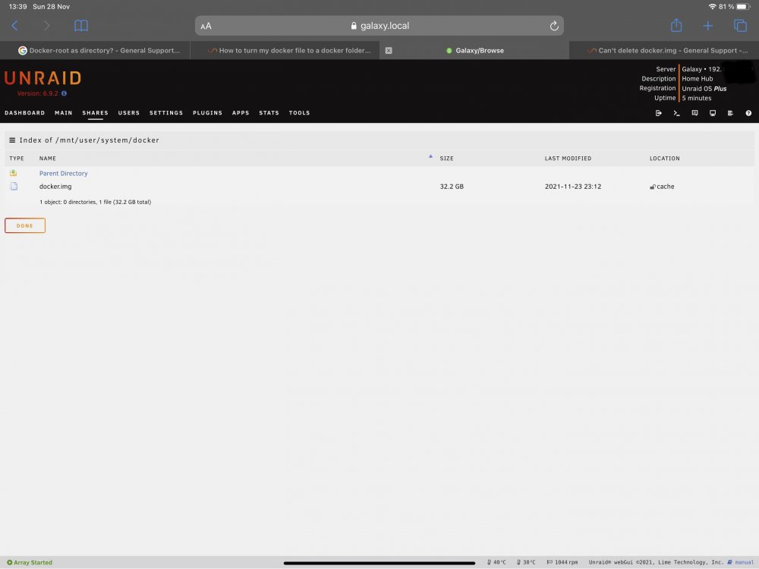The height and width of the screenshot is (569, 759).
Task: Reload the galaxy.local page
Action: tap(554, 26)
